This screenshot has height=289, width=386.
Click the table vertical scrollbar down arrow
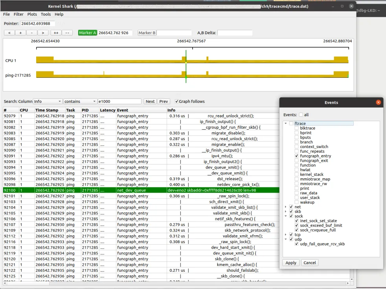point(352,279)
